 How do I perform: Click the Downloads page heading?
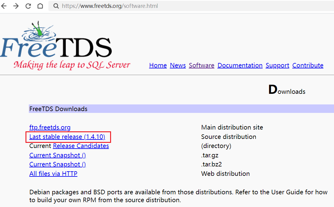(x=287, y=90)
